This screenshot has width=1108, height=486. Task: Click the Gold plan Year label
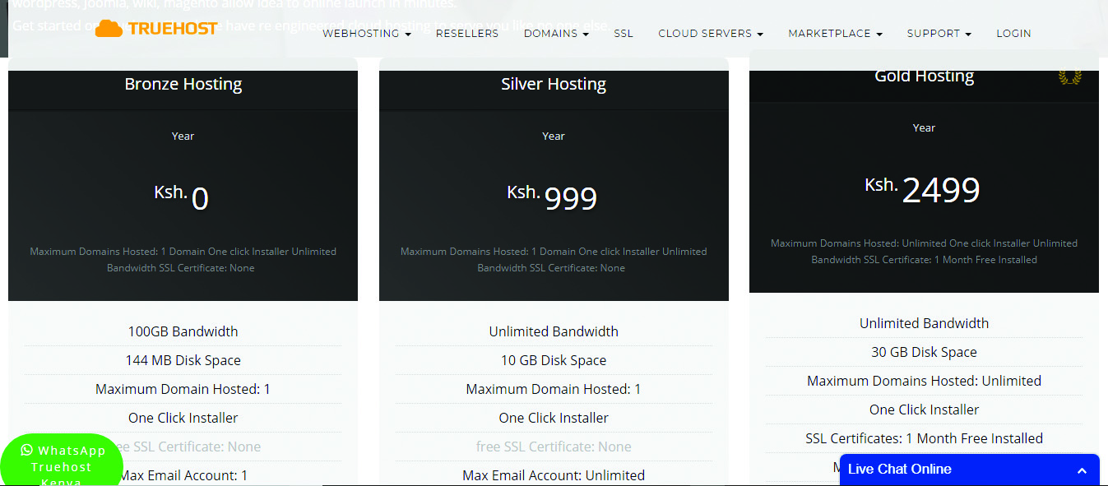[924, 127]
